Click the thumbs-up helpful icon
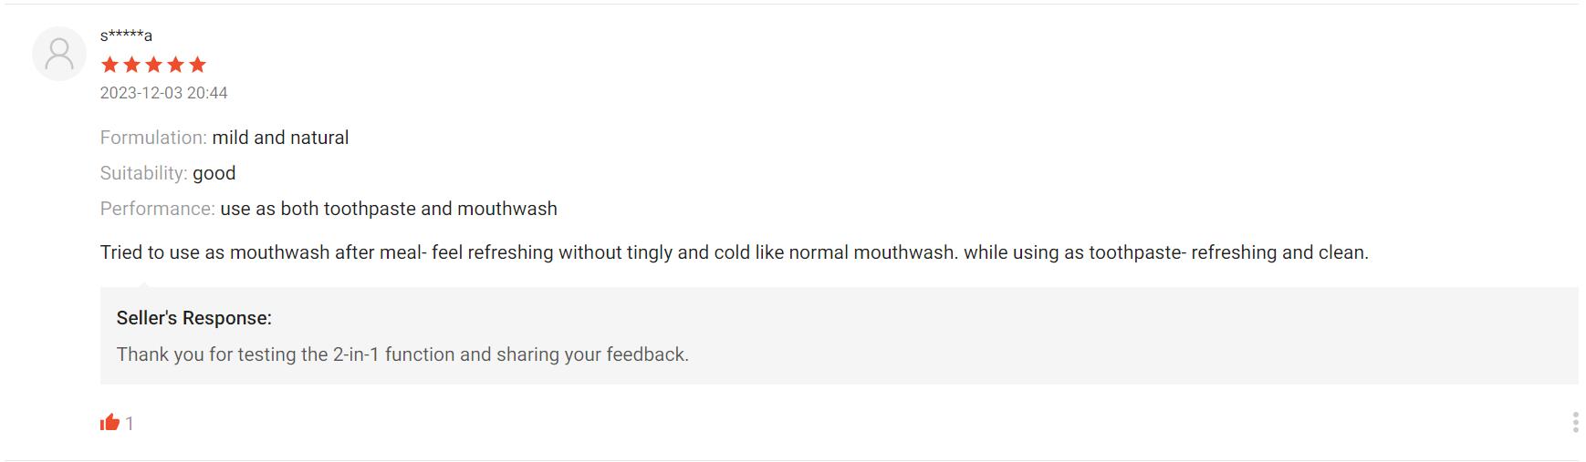 point(110,422)
